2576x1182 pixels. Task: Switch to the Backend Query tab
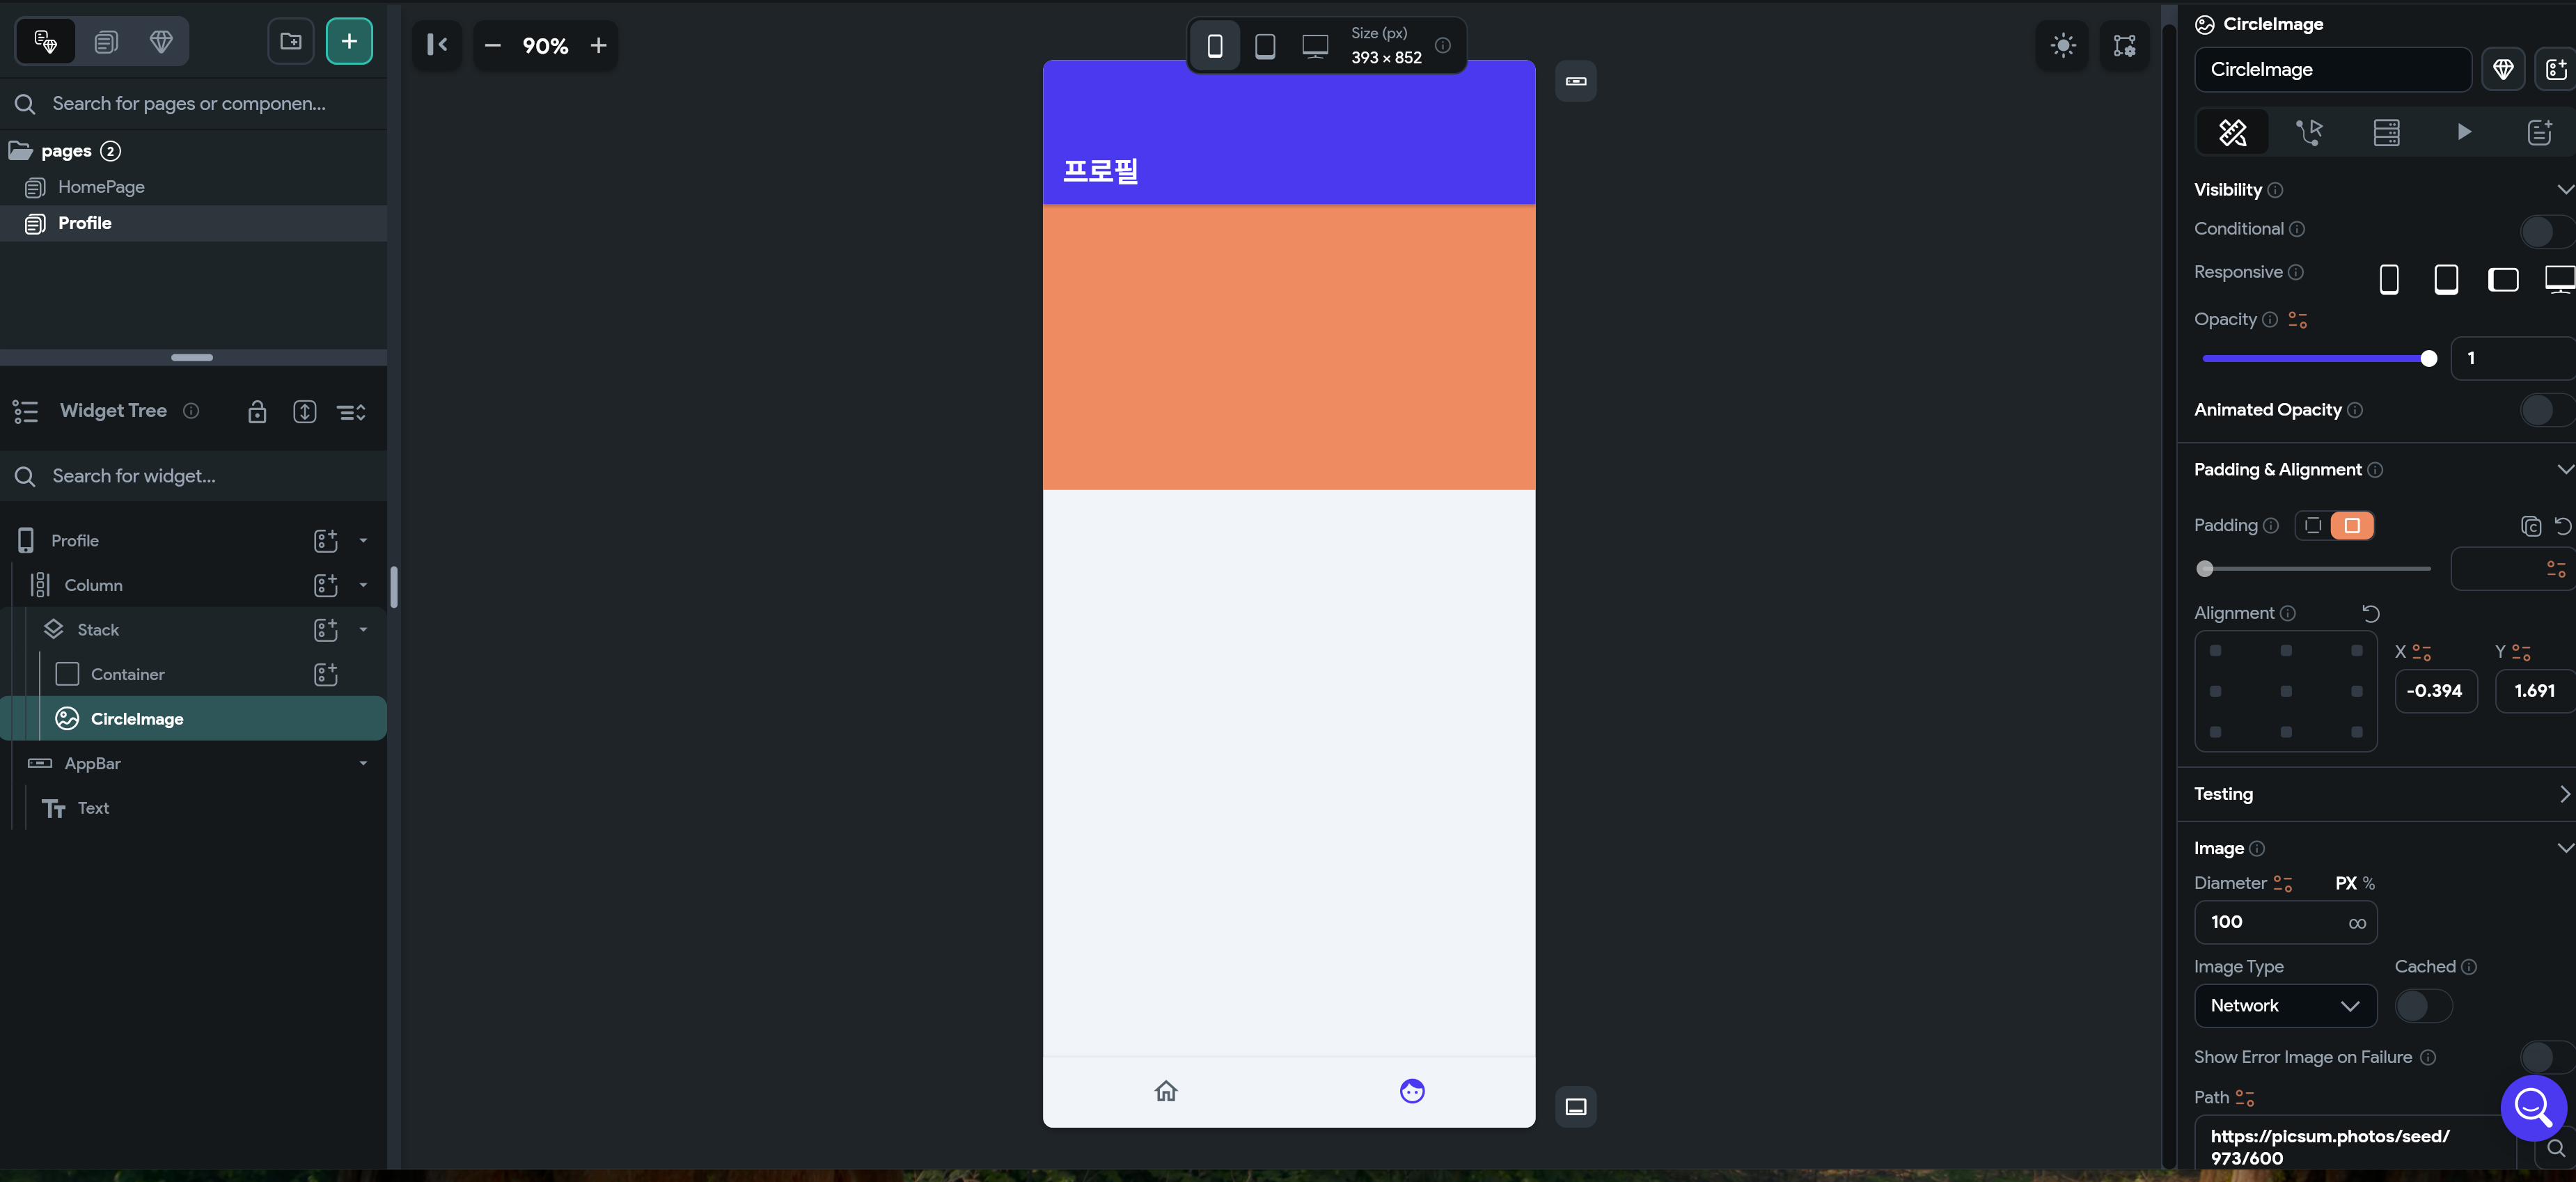tap(2386, 132)
